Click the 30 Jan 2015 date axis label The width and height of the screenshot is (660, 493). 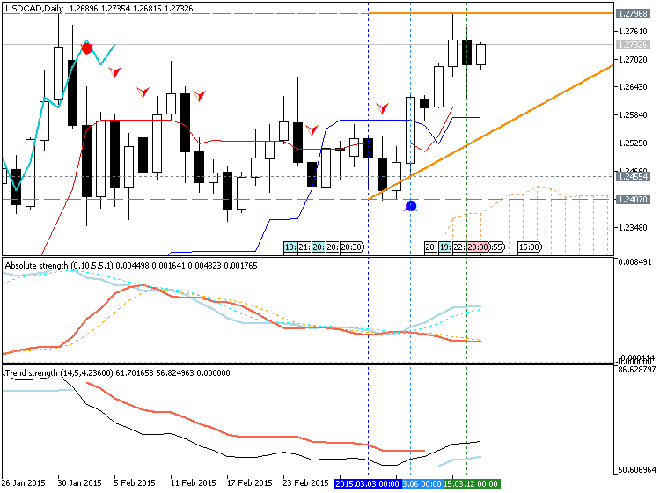pyautogui.click(x=79, y=483)
